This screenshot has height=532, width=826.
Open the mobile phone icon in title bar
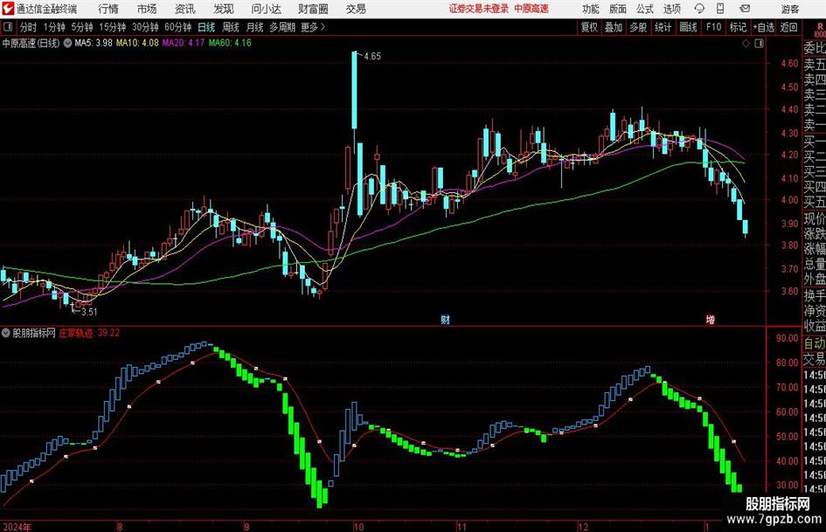click(720, 9)
